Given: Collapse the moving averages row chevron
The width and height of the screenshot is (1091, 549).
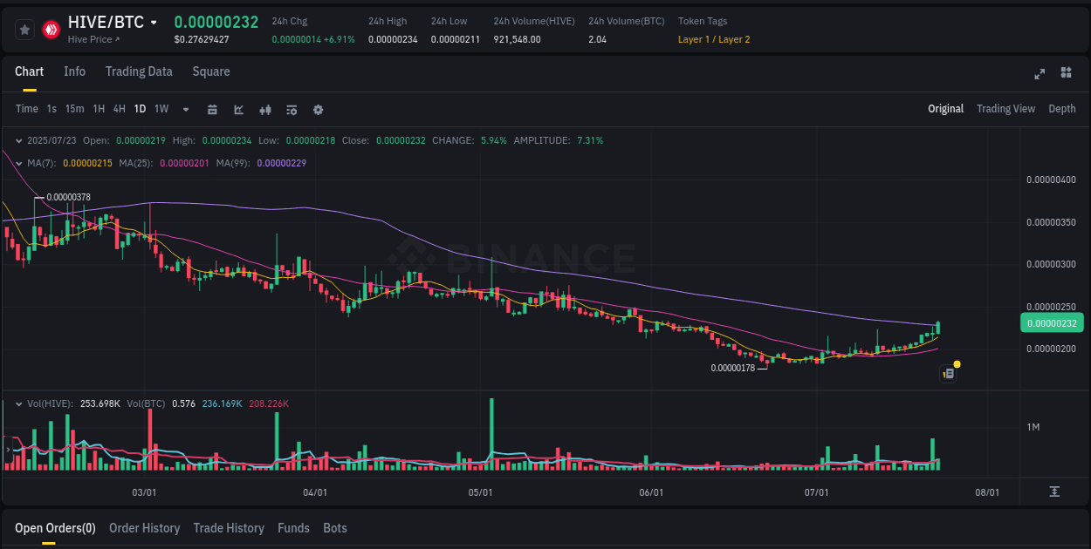Looking at the screenshot, I should coord(19,162).
